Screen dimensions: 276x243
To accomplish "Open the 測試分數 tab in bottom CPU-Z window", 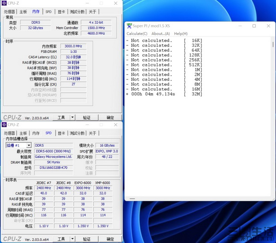I will [77, 133].
